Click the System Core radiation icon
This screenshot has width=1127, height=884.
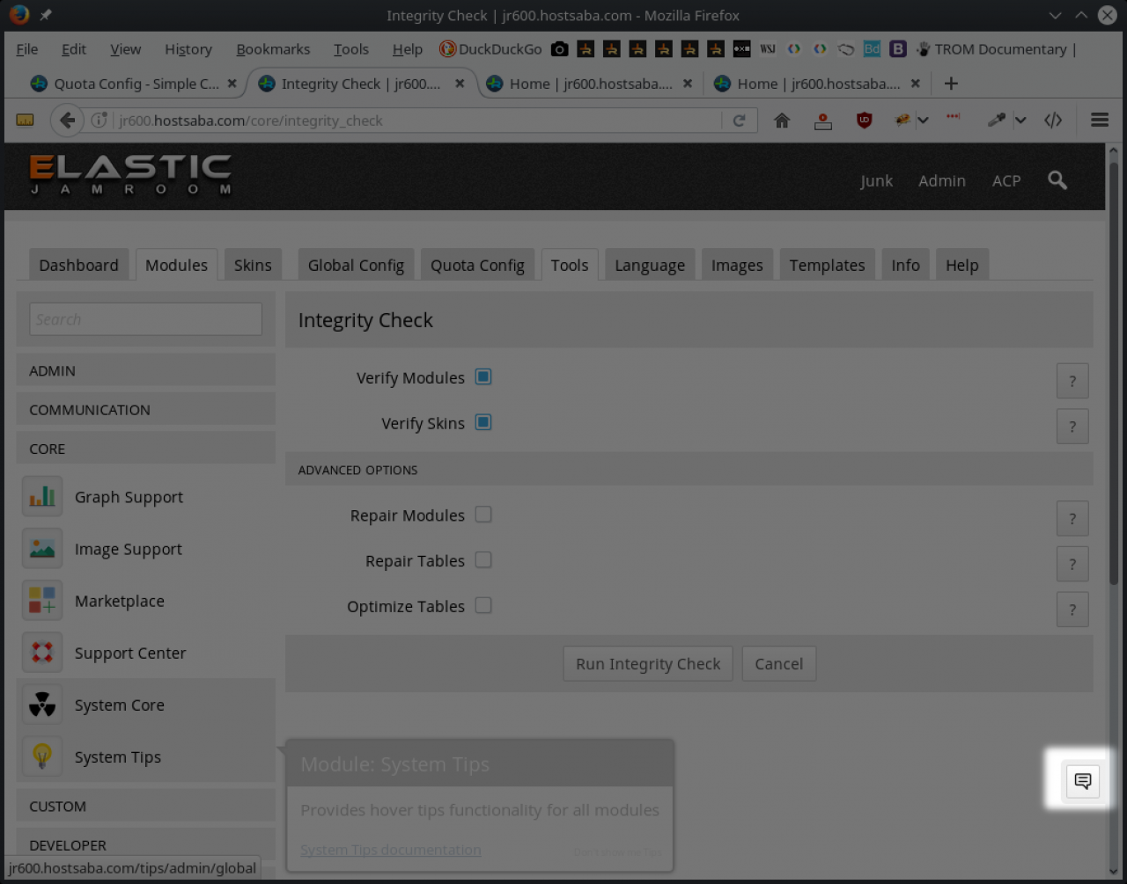pyautogui.click(x=41, y=705)
